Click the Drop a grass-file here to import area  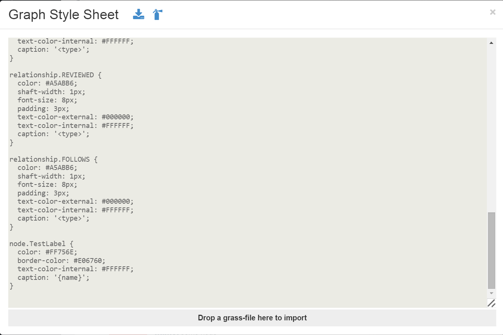click(251, 318)
